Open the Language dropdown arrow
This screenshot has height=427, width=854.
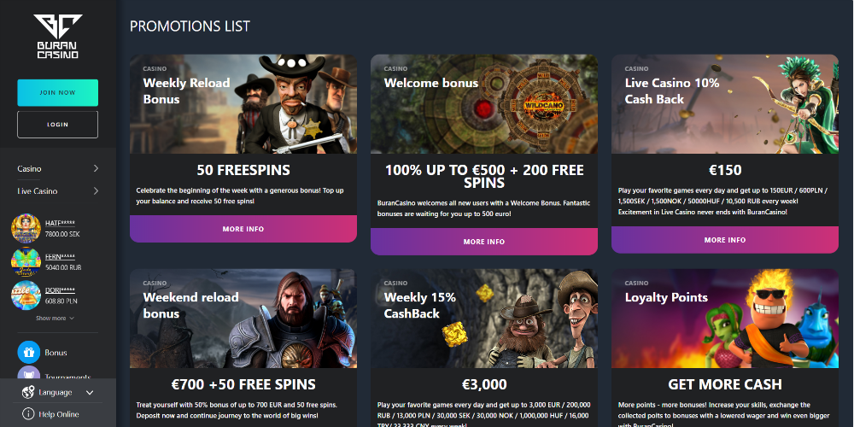pos(90,393)
